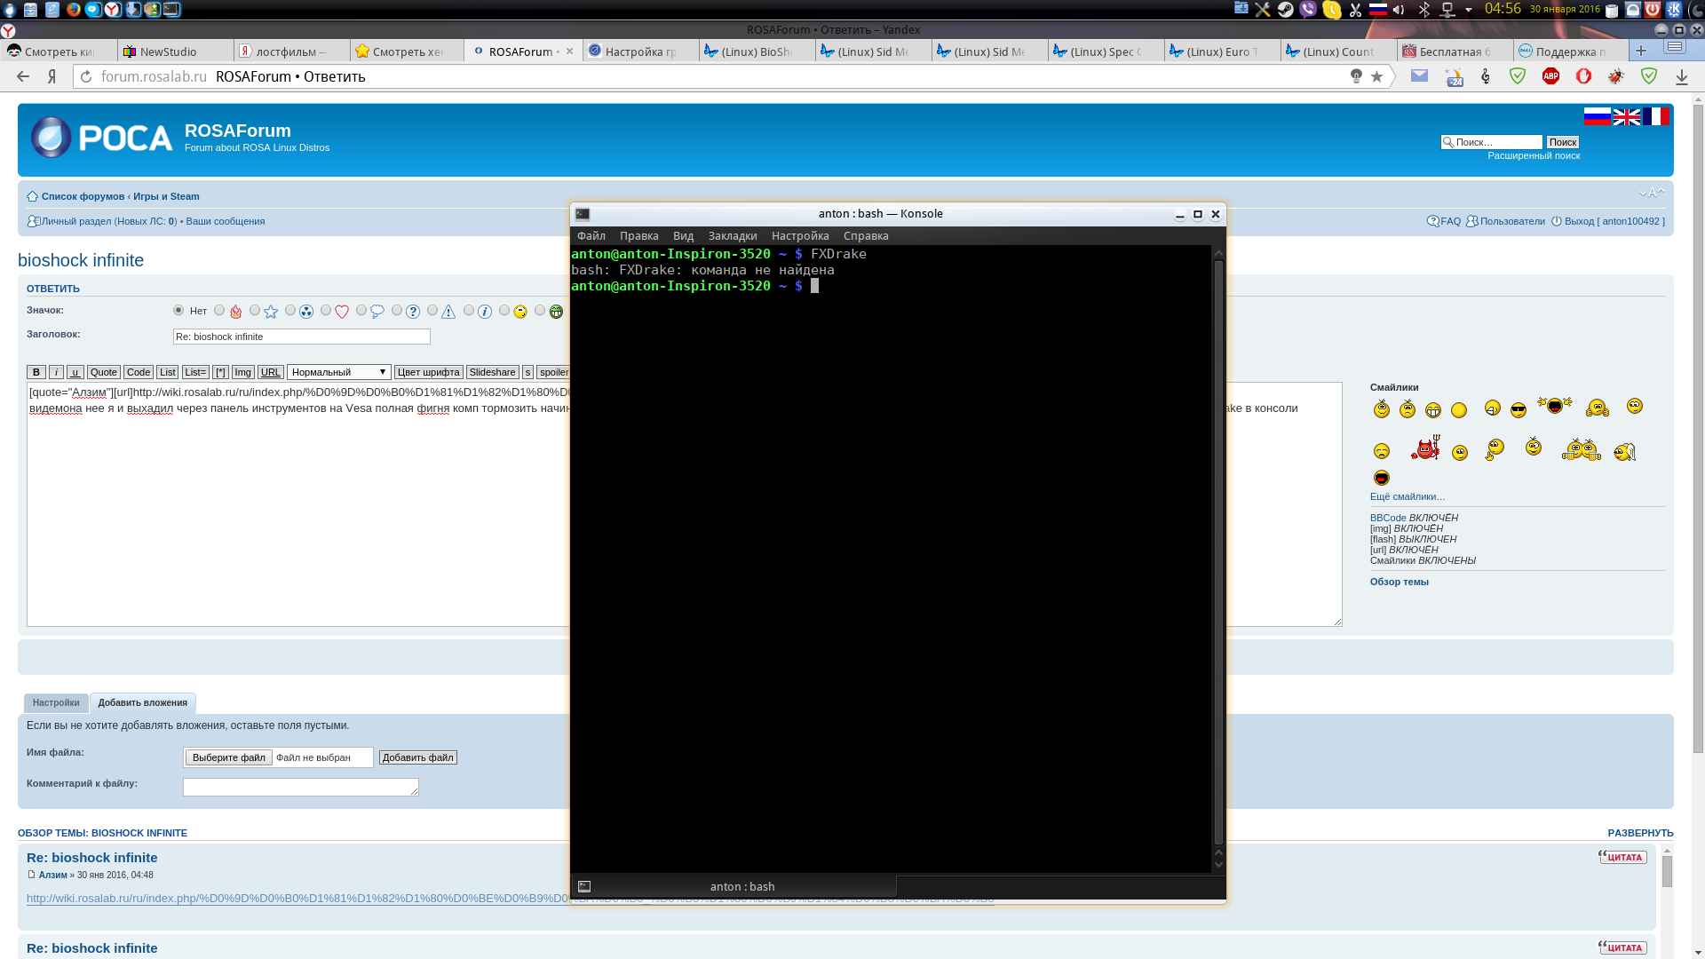The image size is (1705, 959).
Task: Open the Steam icon in the system tray
Action: [1285, 10]
